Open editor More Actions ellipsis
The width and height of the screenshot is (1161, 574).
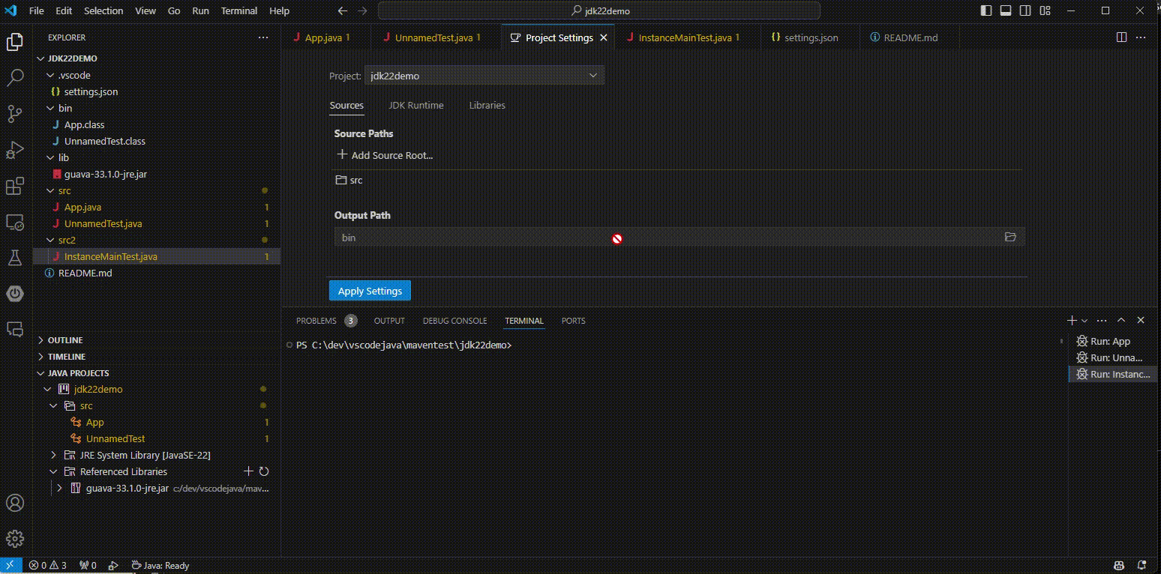pos(1141,37)
